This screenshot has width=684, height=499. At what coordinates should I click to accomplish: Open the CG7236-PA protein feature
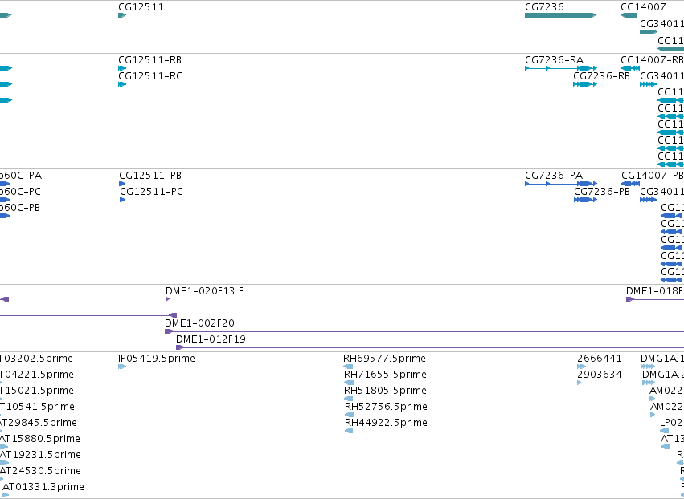tap(554, 176)
